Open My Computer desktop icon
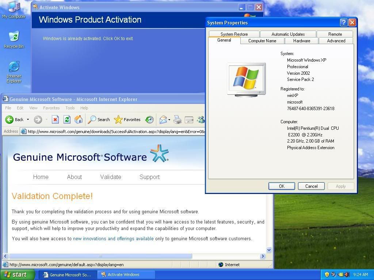 pos(14,7)
